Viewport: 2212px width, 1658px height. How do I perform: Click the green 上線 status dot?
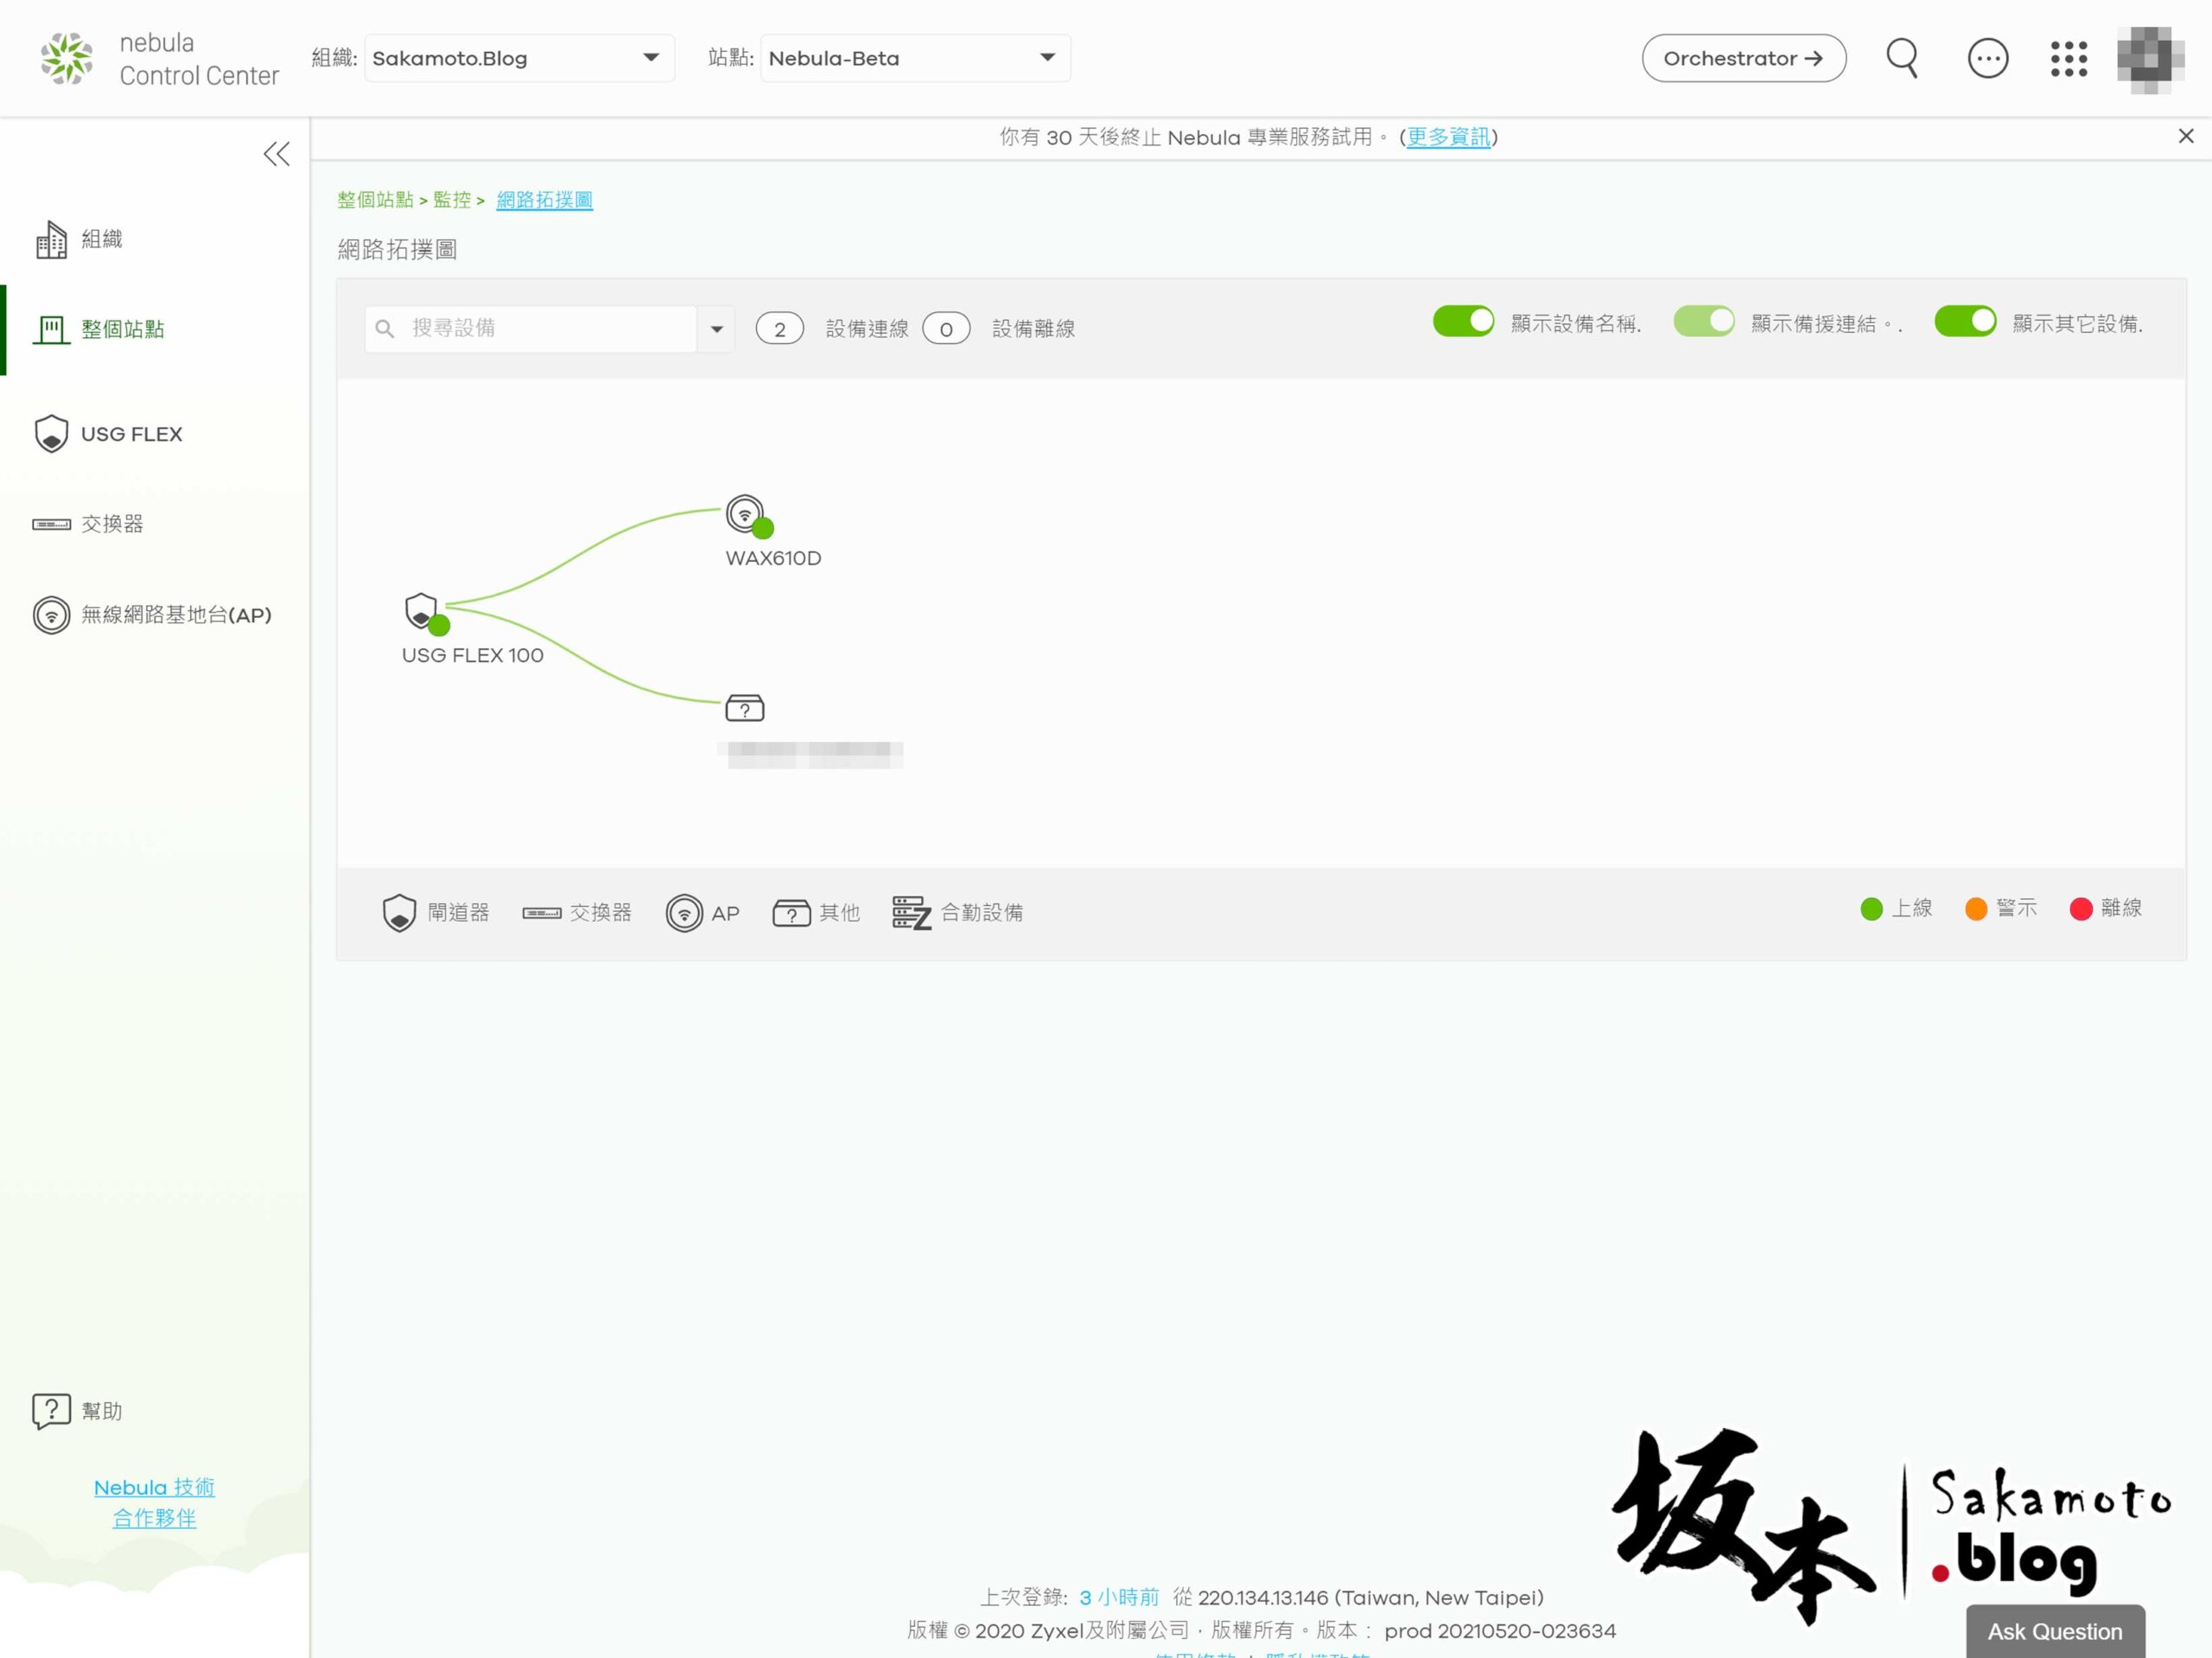pyautogui.click(x=1871, y=908)
